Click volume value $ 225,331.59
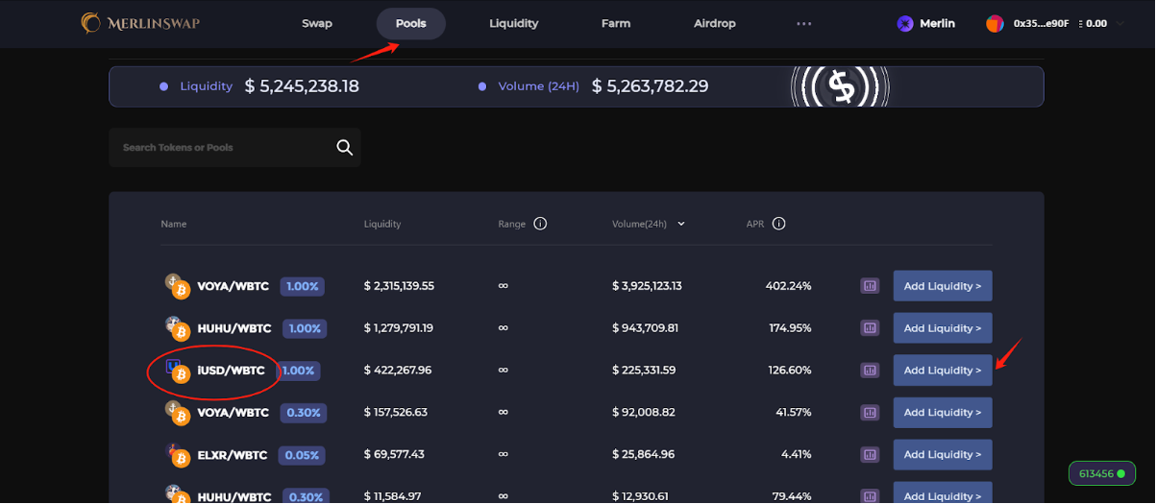 pyautogui.click(x=644, y=370)
